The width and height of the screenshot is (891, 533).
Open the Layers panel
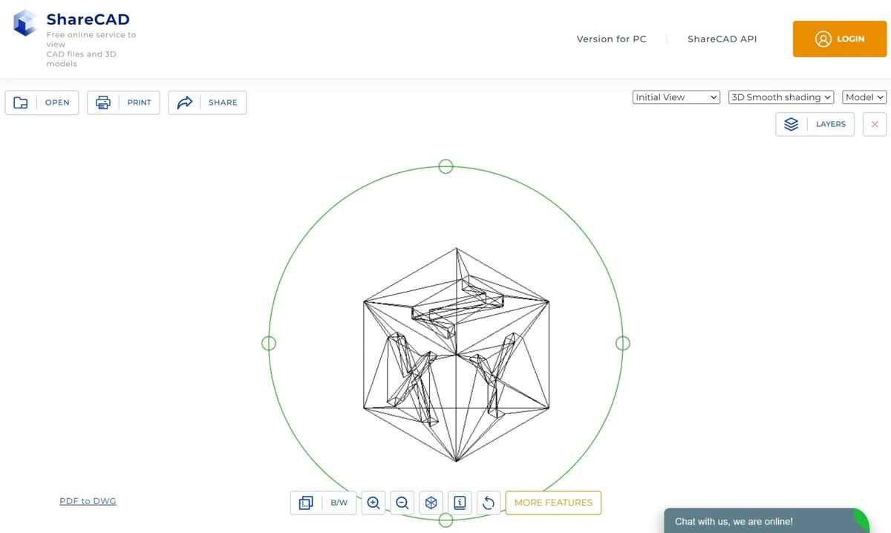pyautogui.click(x=815, y=124)
